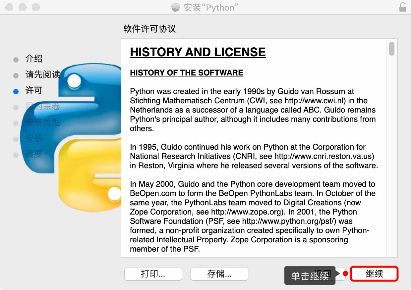Image resolution: width=411 pixels, height=290 pixels.
Task: Click the HISTORY OF THE SOFTWARE subheading
Action: click(186, 73)
